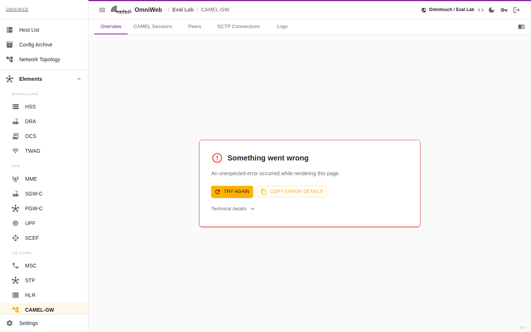Click the SCEF api icon

pos(15,238)
